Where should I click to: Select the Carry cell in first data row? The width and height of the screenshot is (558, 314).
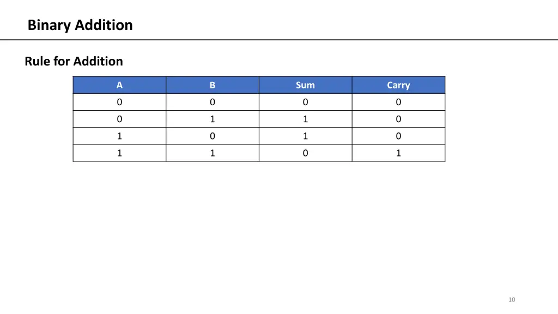coord(398,102)
